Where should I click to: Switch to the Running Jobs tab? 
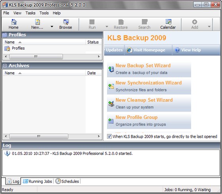tap(37, 181)
